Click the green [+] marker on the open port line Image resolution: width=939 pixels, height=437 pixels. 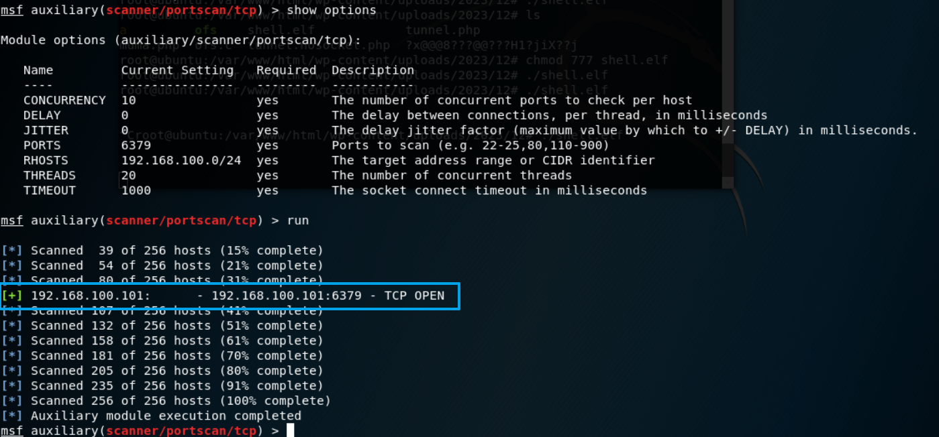point(12,296)
